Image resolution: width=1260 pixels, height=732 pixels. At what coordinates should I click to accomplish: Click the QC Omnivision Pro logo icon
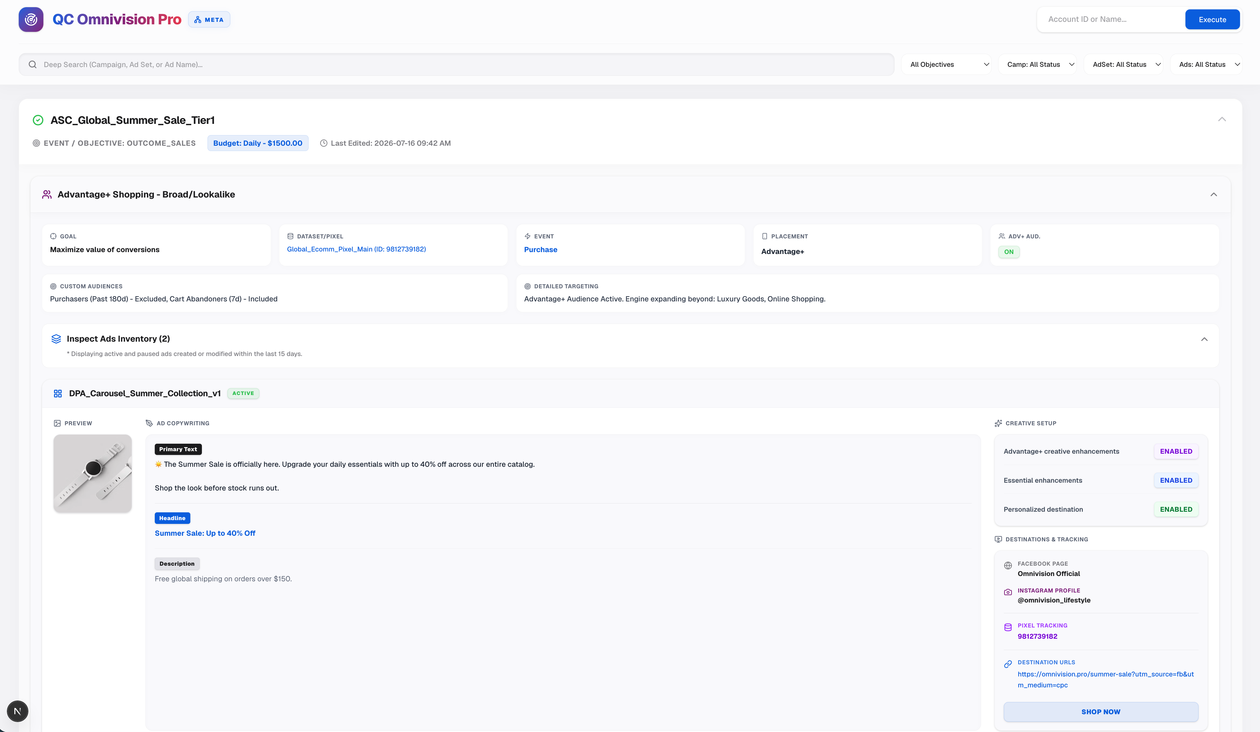tap(31, 19)
